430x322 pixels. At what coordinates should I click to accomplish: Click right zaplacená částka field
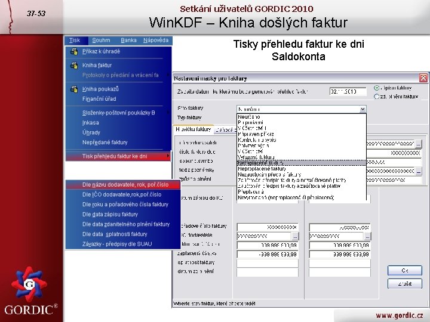pos(340,255)
